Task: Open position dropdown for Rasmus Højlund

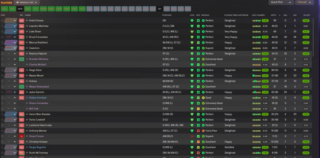Action: coord(15,53)
